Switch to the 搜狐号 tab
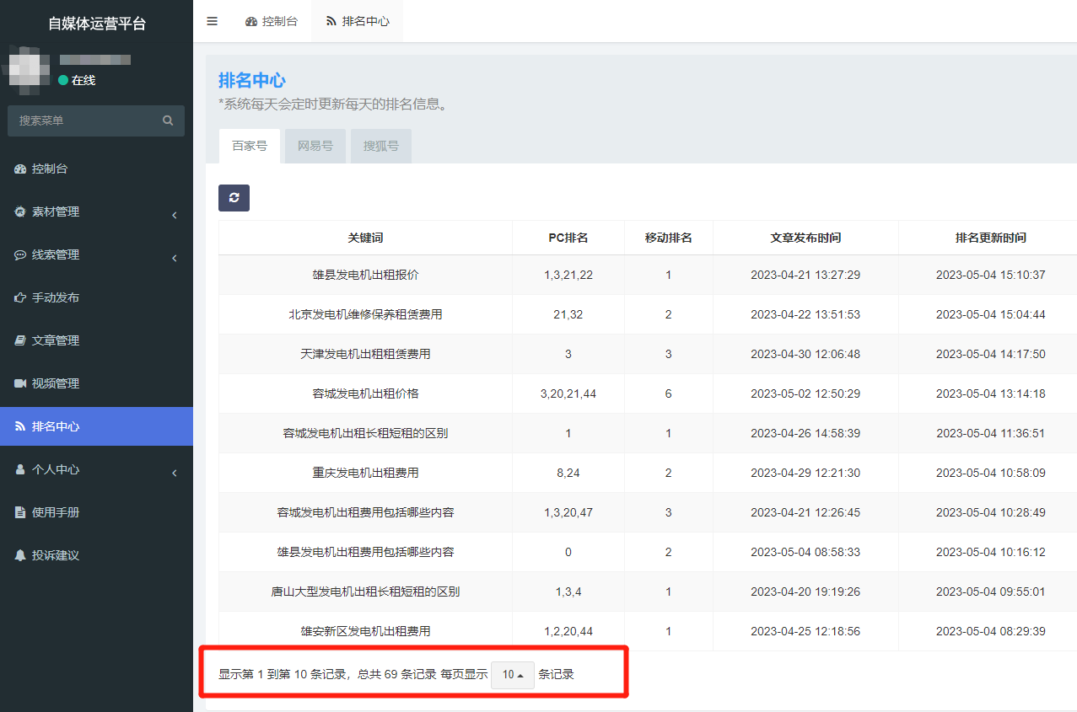Viewport: 1077px width, 712px height. (x=380, y=146)
